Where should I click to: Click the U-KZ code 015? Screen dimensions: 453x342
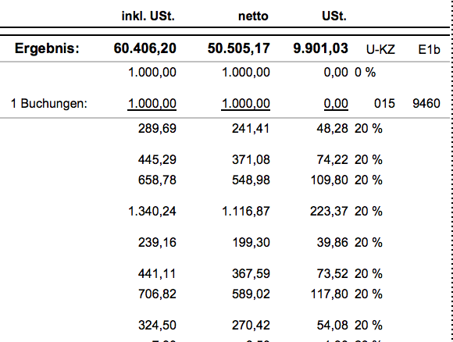[384, 103]
